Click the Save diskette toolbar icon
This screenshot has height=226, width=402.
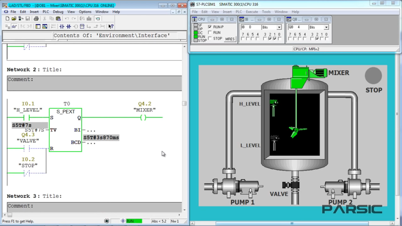[27, 18]
